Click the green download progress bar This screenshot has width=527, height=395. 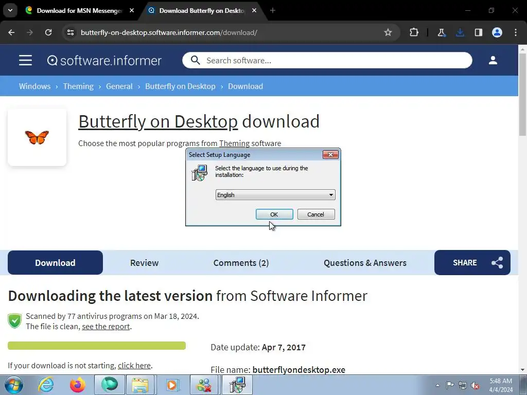click(97, 346)
